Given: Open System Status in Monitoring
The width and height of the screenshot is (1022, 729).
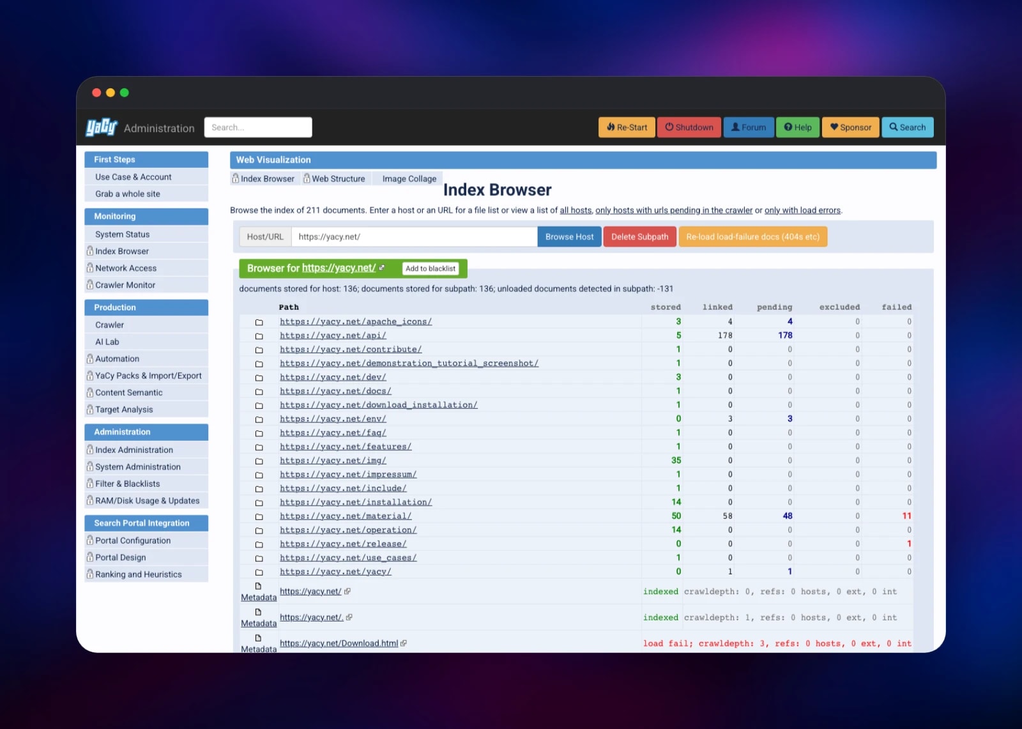Looking at the screenshot, I should (x=146, y=234).
